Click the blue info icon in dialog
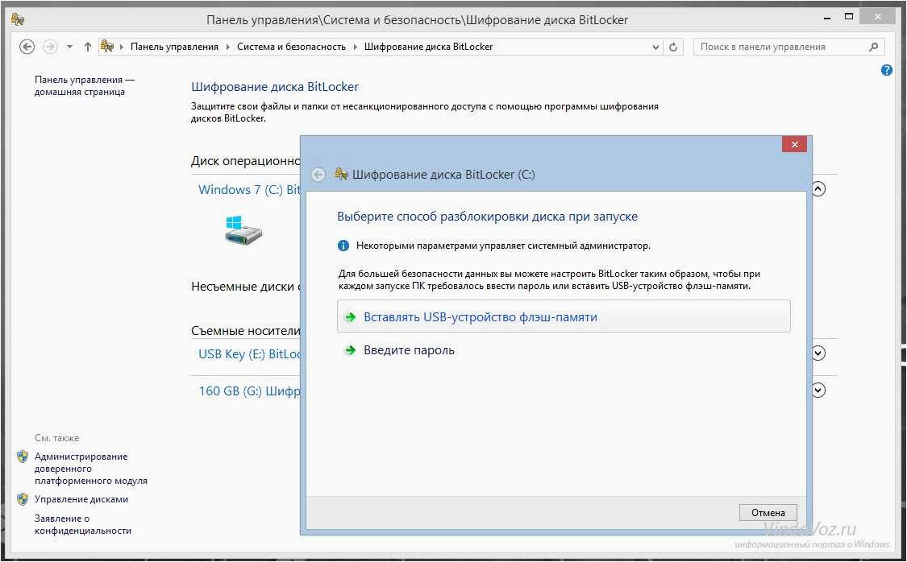This screenshot has height=562, width=907. pyautogui.click(x=343, y=246)
